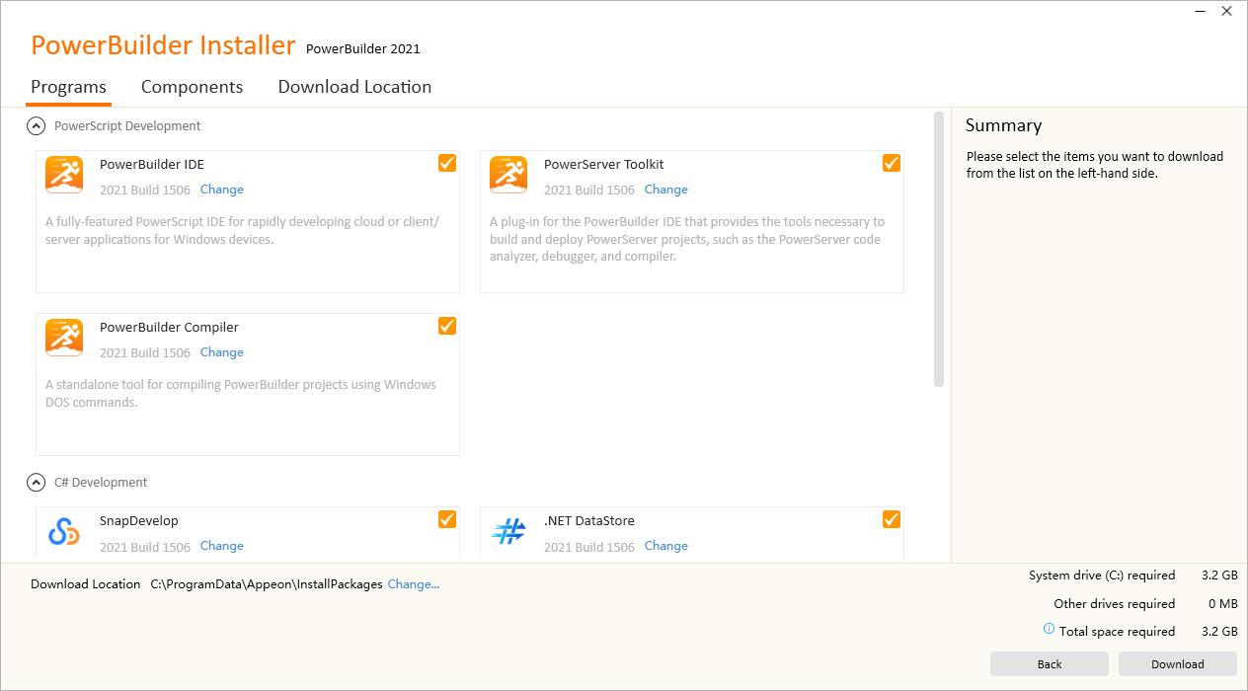Deselect the PowerBuilder Compiler checkbox

[447, 326]
